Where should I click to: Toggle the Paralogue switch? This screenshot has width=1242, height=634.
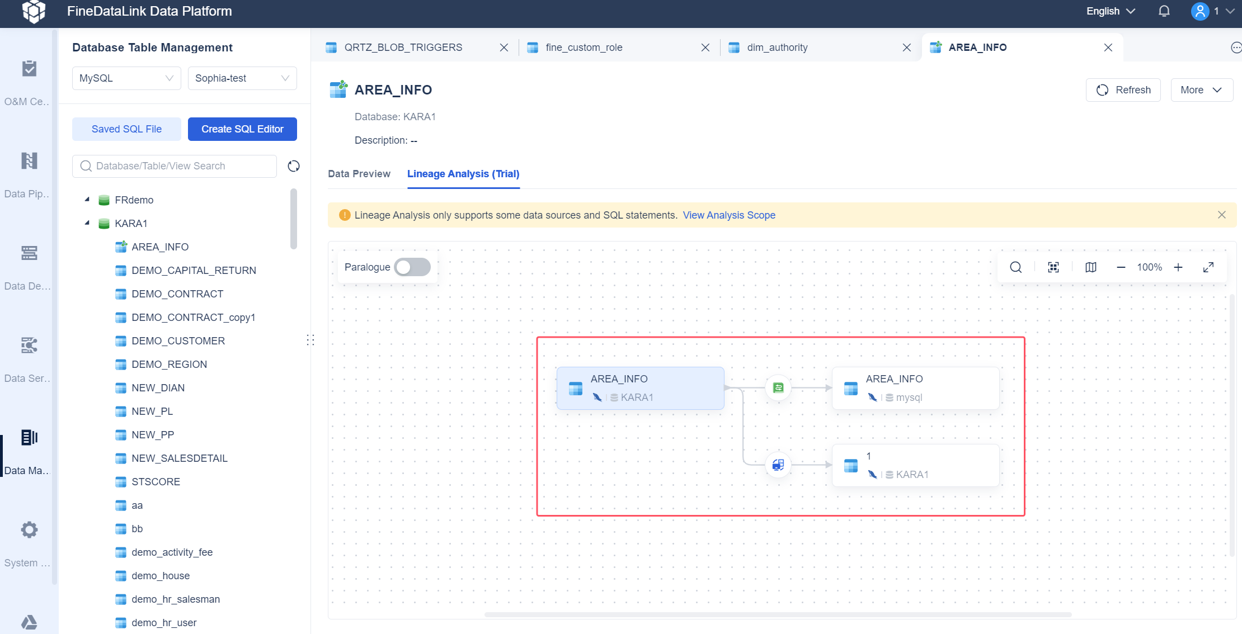412,267
